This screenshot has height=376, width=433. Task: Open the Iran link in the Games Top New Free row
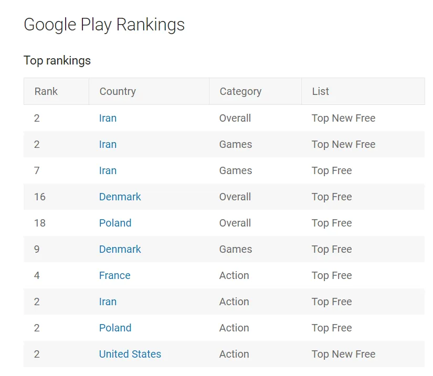tap(108, 144)
